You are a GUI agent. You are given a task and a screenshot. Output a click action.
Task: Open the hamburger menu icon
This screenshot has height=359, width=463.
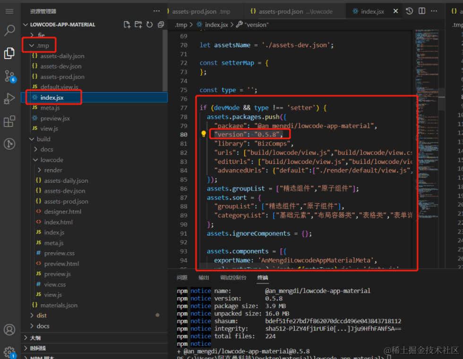pyautogui.click(x=9, y=11)
